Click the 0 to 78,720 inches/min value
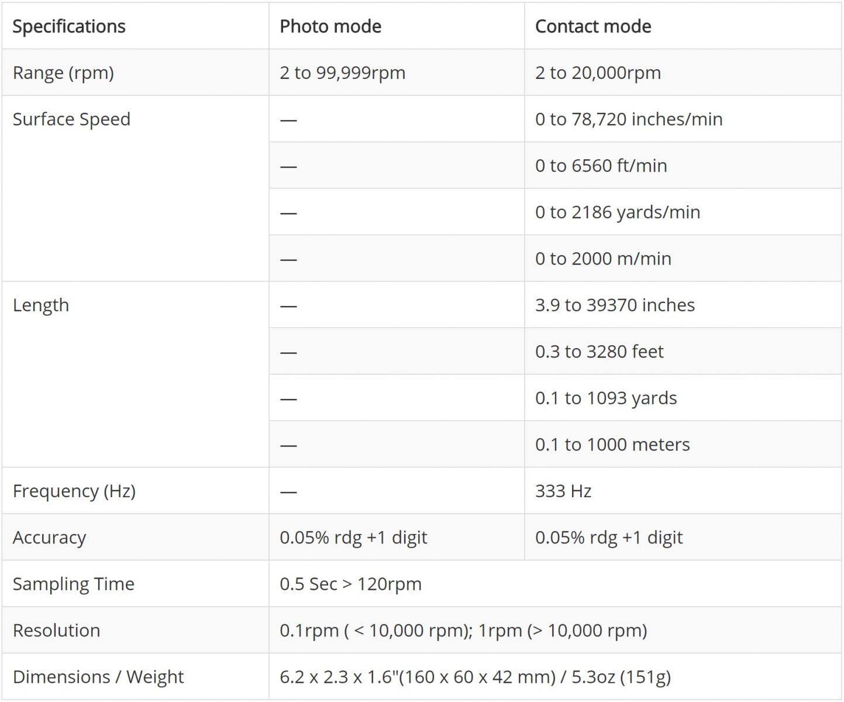The image size is (844, 702). 629,119
